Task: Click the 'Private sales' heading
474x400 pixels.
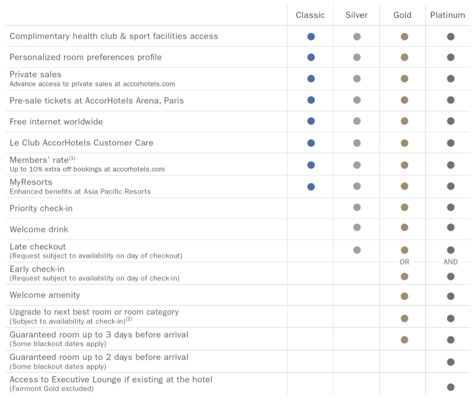Action: (x=36, y=75)
